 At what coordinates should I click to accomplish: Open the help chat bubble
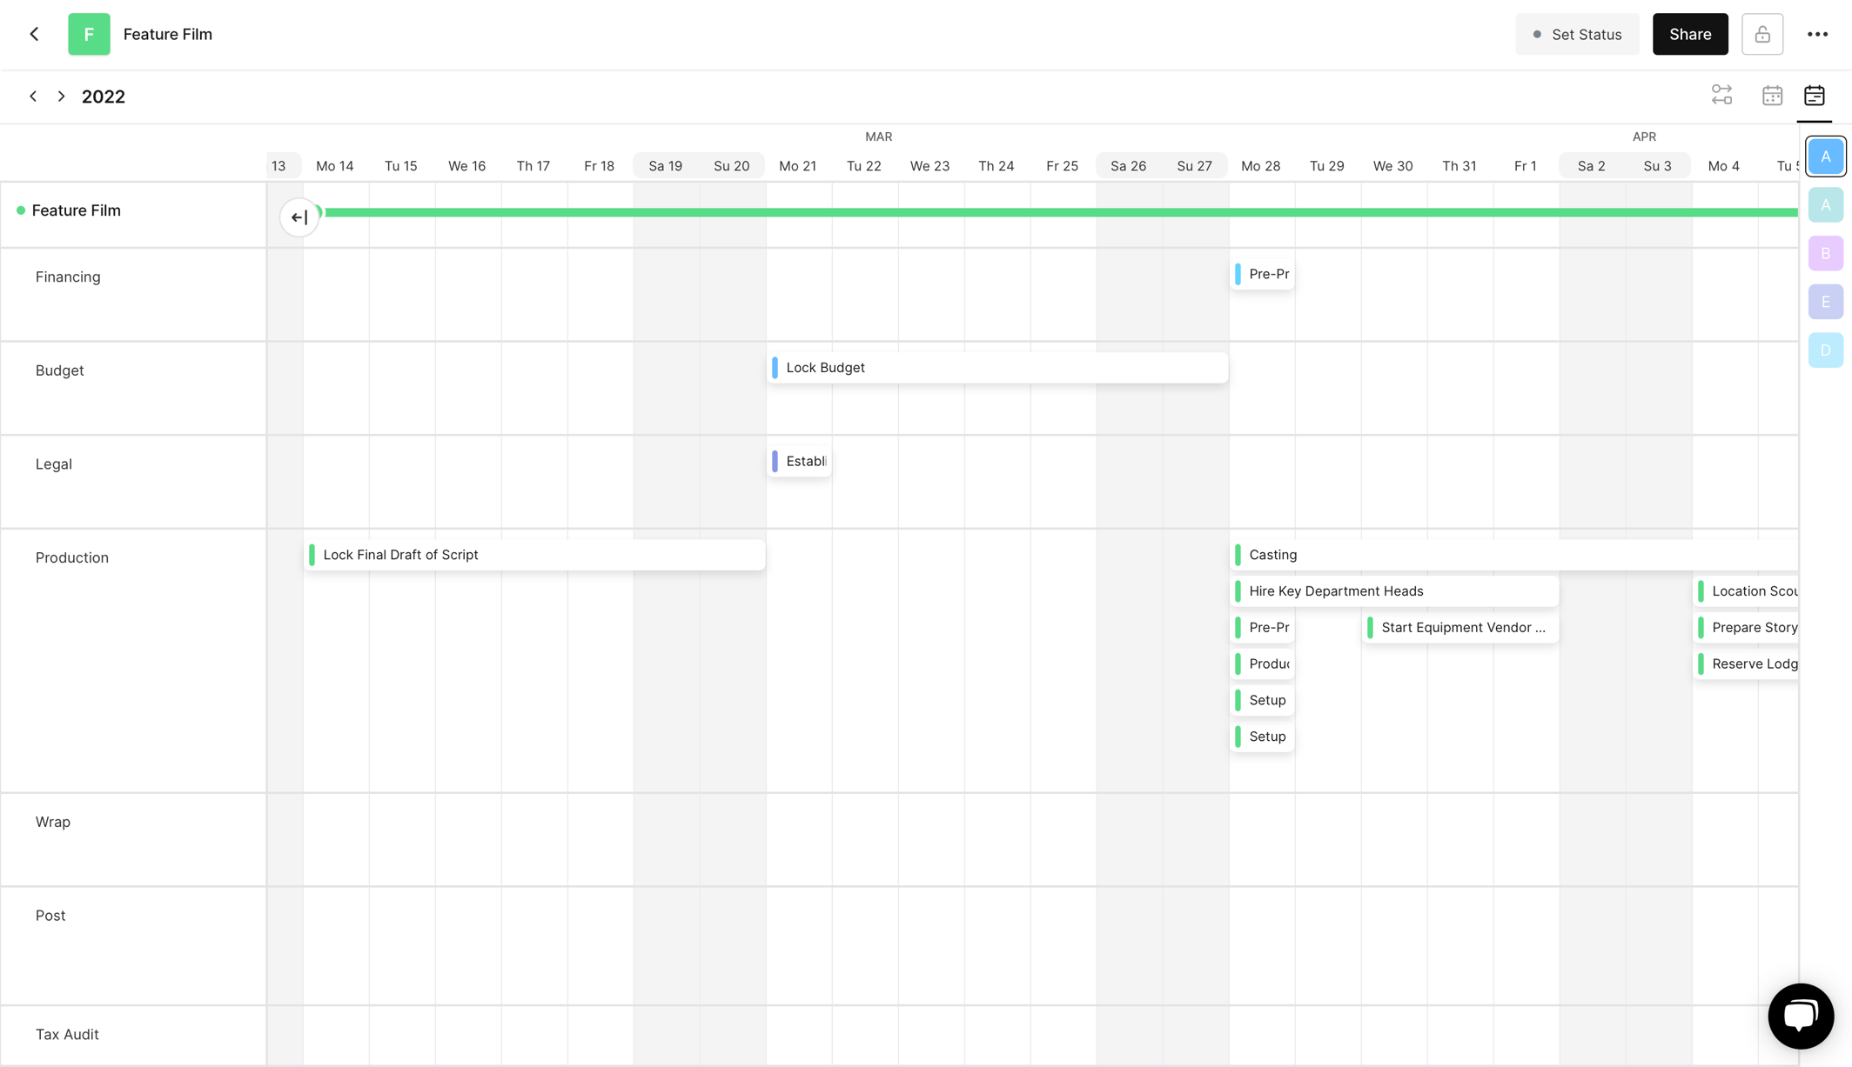click(x=1801, y=1016)
